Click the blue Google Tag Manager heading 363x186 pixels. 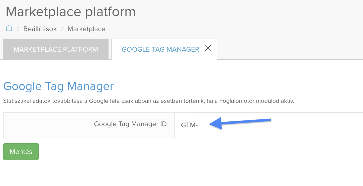point(58,86)
